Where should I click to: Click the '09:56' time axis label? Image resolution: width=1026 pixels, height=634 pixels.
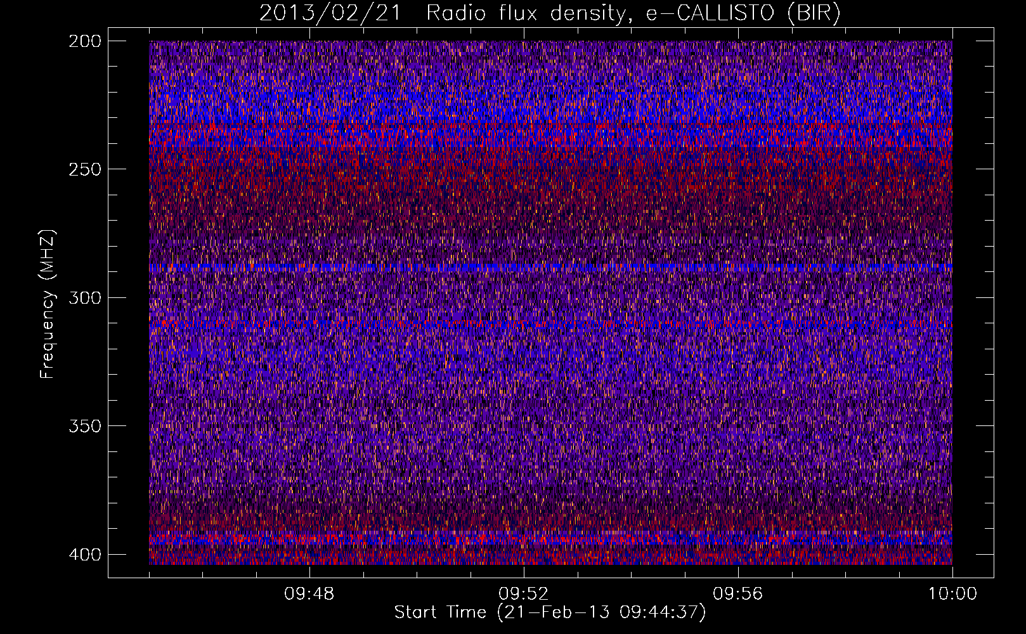coord(738,594)
